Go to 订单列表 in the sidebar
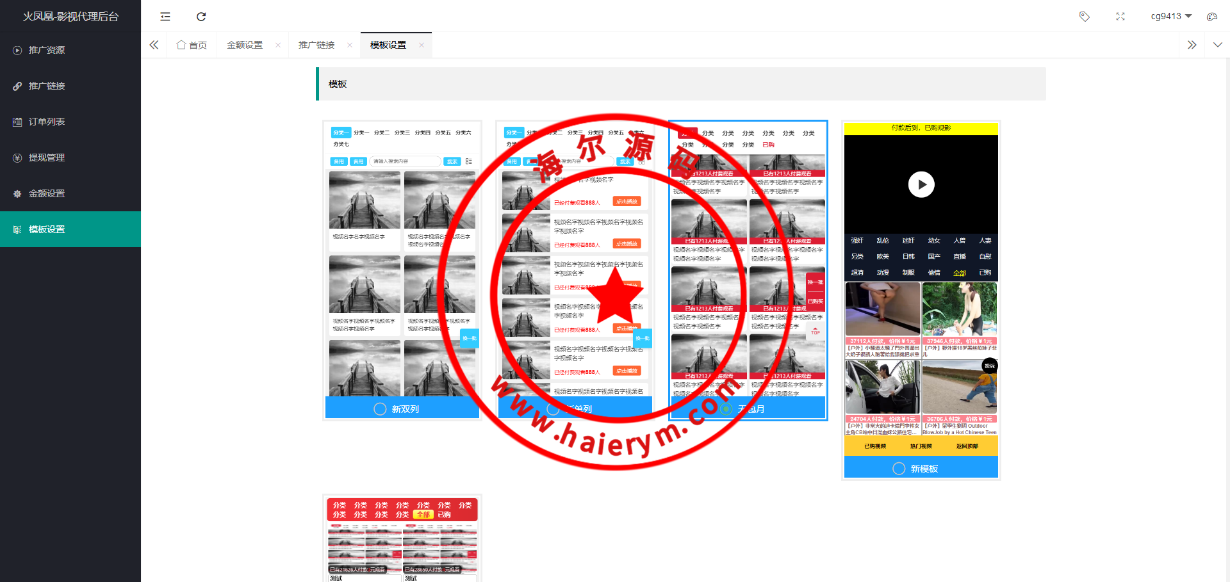The height and width of the screenshot is (582, 1230). (x=47, y=122)
